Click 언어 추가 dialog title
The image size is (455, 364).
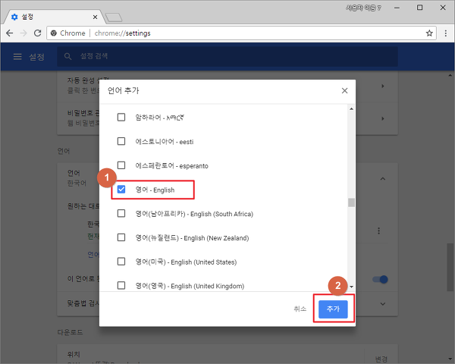coord(124,90)
